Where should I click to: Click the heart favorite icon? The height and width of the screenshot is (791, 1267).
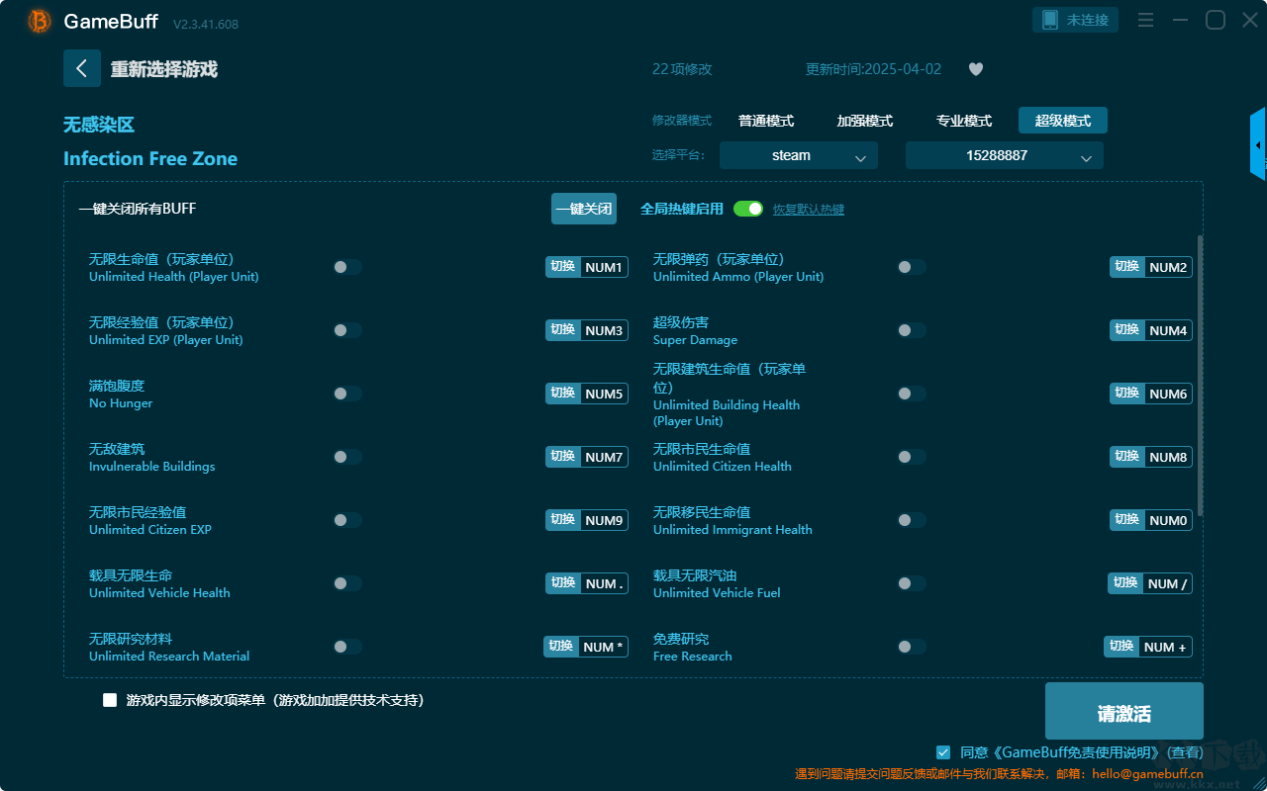tap(976, 69)
